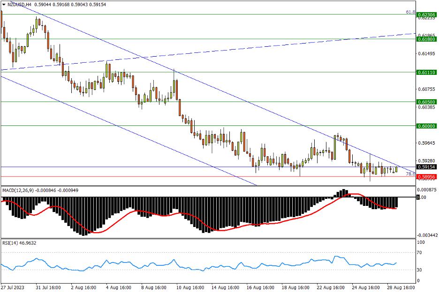
Task: Select the 0.60000 green price label
Action: pyautogui.click(x=426, y=126)
